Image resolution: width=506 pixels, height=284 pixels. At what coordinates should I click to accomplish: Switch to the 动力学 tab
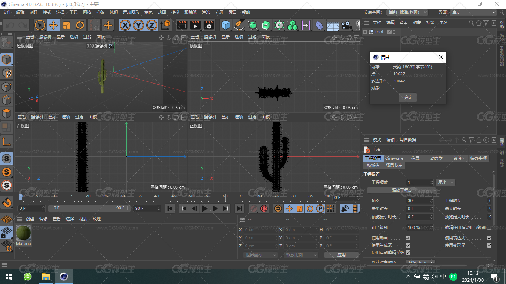(436, 158)
